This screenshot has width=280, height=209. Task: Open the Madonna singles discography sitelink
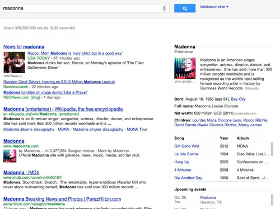pos(98,129)
